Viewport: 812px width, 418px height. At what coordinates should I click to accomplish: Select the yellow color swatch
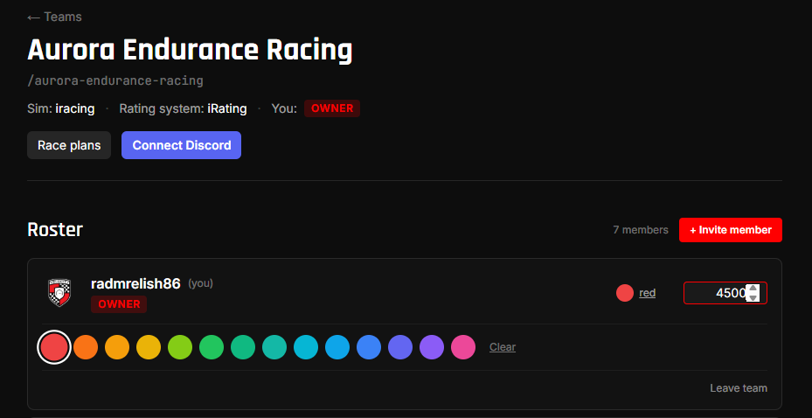pos(149,347)
